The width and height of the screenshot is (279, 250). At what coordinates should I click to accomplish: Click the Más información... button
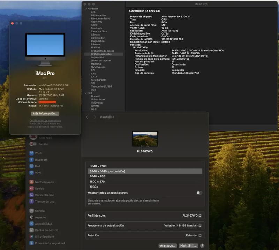[x=45, y=114]
